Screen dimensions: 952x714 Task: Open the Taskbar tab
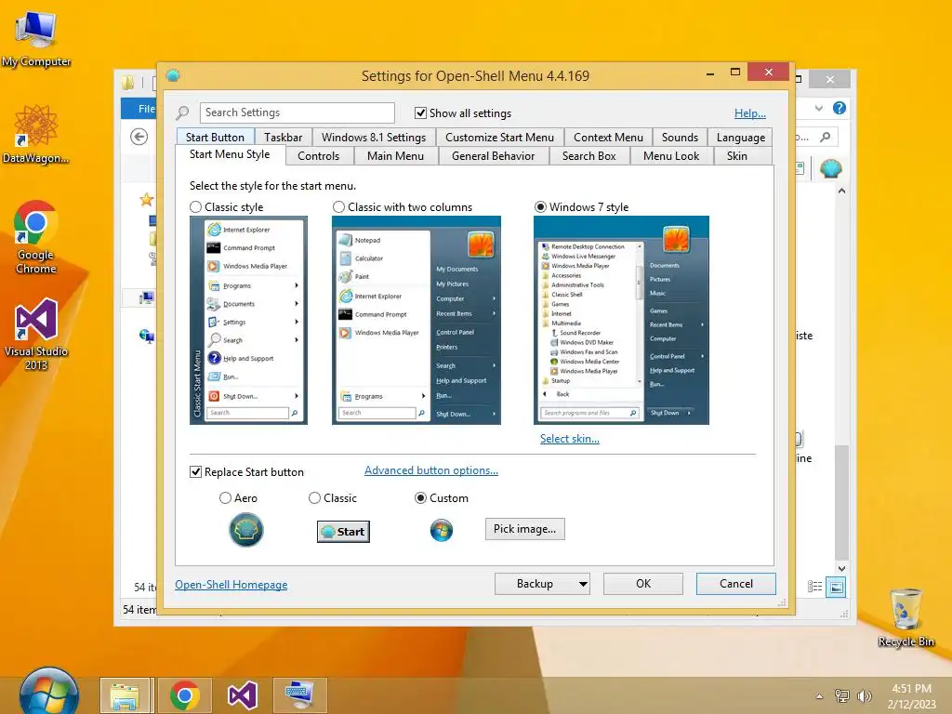click(x=283, y=138)
